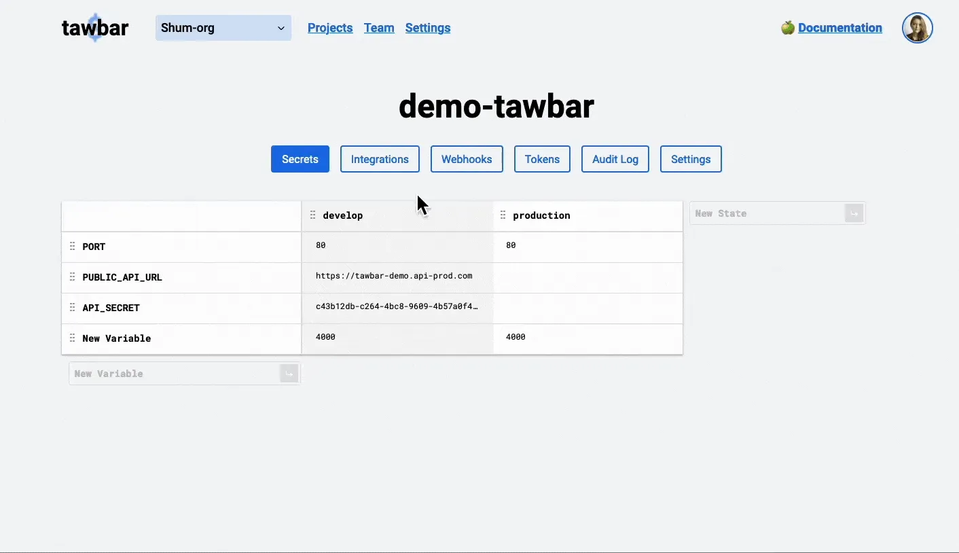Submit via the New Variable arrow icon
The height and width of the screenshot is (553, 959).
click(x=289, y=373)
